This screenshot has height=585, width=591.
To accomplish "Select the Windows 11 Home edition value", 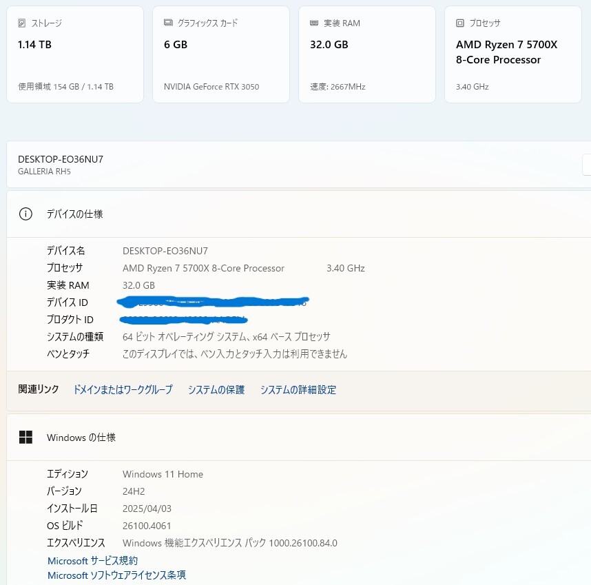I will pos(163,474).
